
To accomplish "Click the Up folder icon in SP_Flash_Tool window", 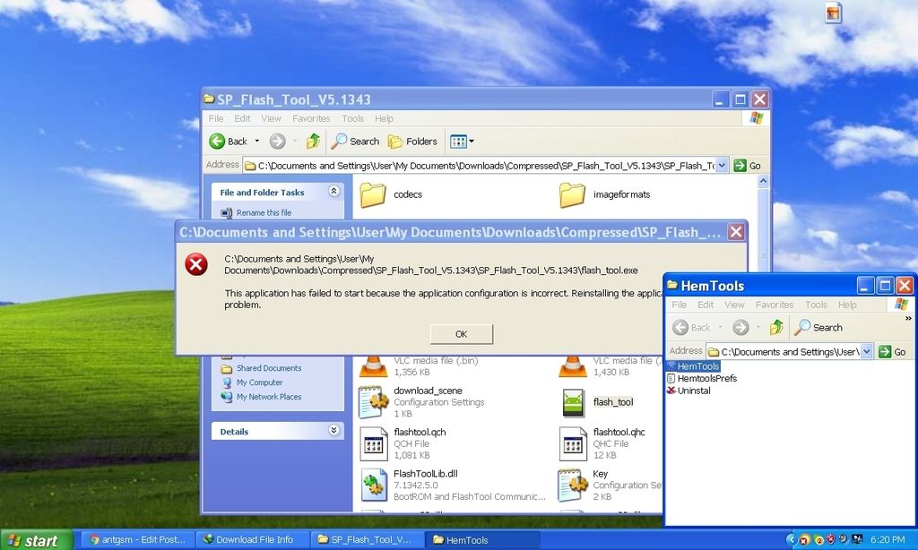I will pyautogui.click(x=313, y=142).
